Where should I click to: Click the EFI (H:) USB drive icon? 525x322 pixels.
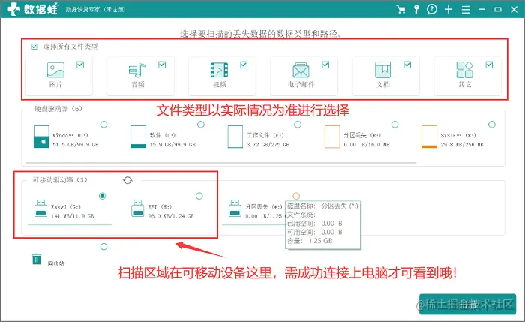[137, 208]
